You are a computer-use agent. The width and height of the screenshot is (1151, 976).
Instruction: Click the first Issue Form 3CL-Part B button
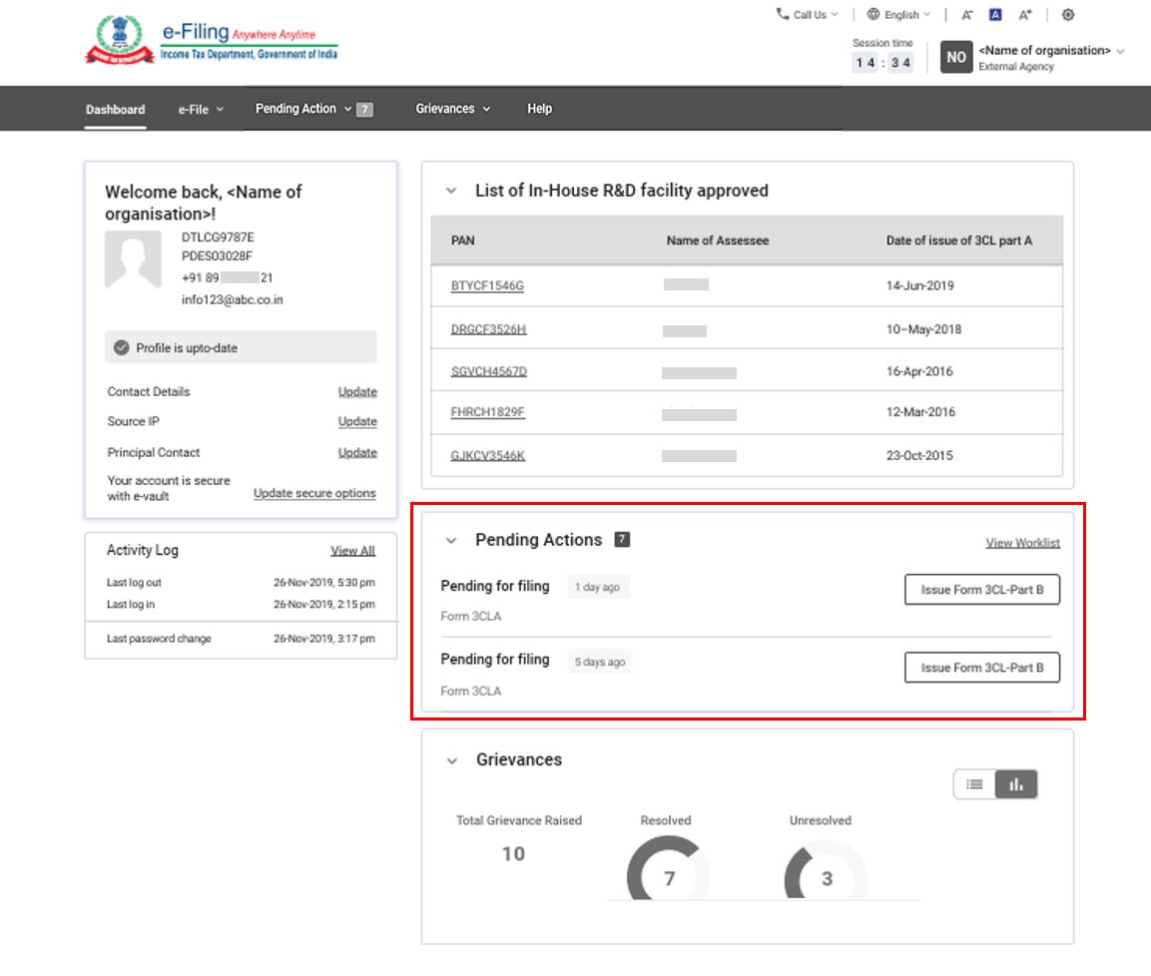[981, 590]
